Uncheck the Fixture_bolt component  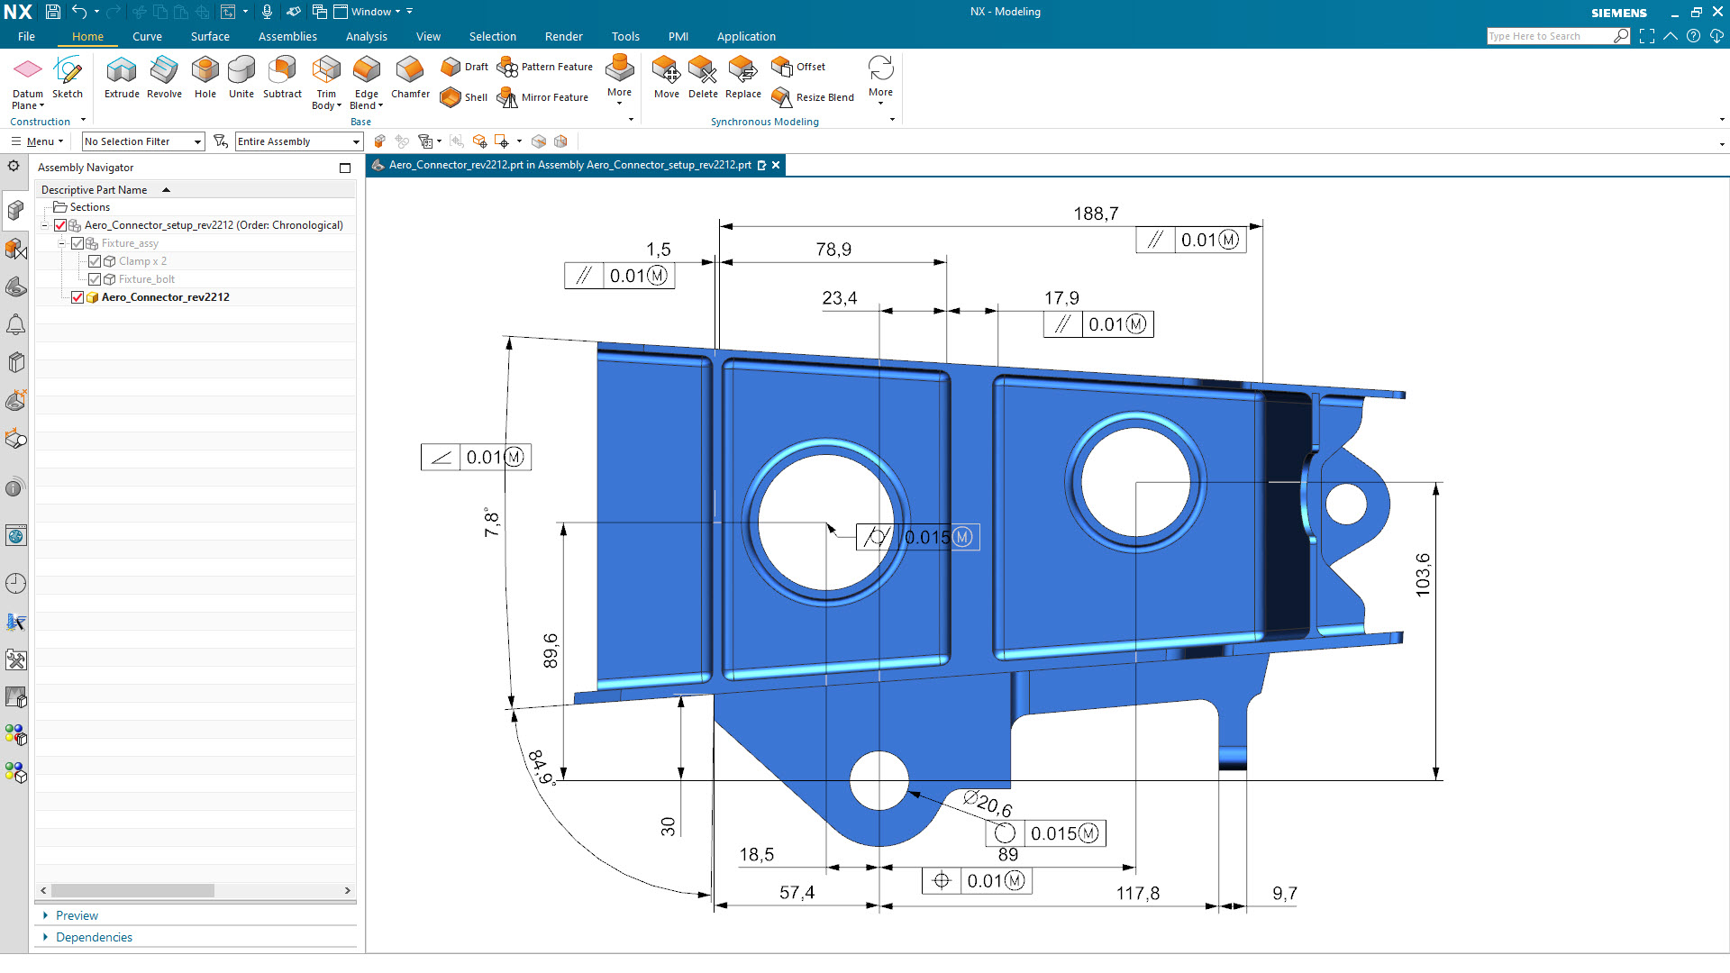[96, 279]
